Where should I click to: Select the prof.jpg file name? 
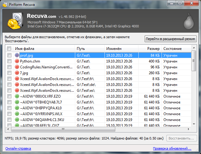27,55
